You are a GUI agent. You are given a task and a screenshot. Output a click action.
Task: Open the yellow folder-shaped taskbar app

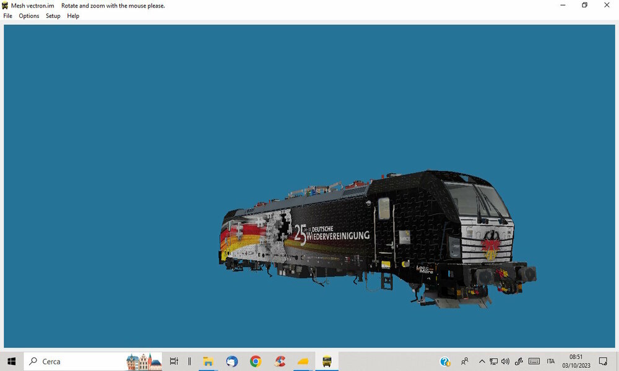coord(303,361)
